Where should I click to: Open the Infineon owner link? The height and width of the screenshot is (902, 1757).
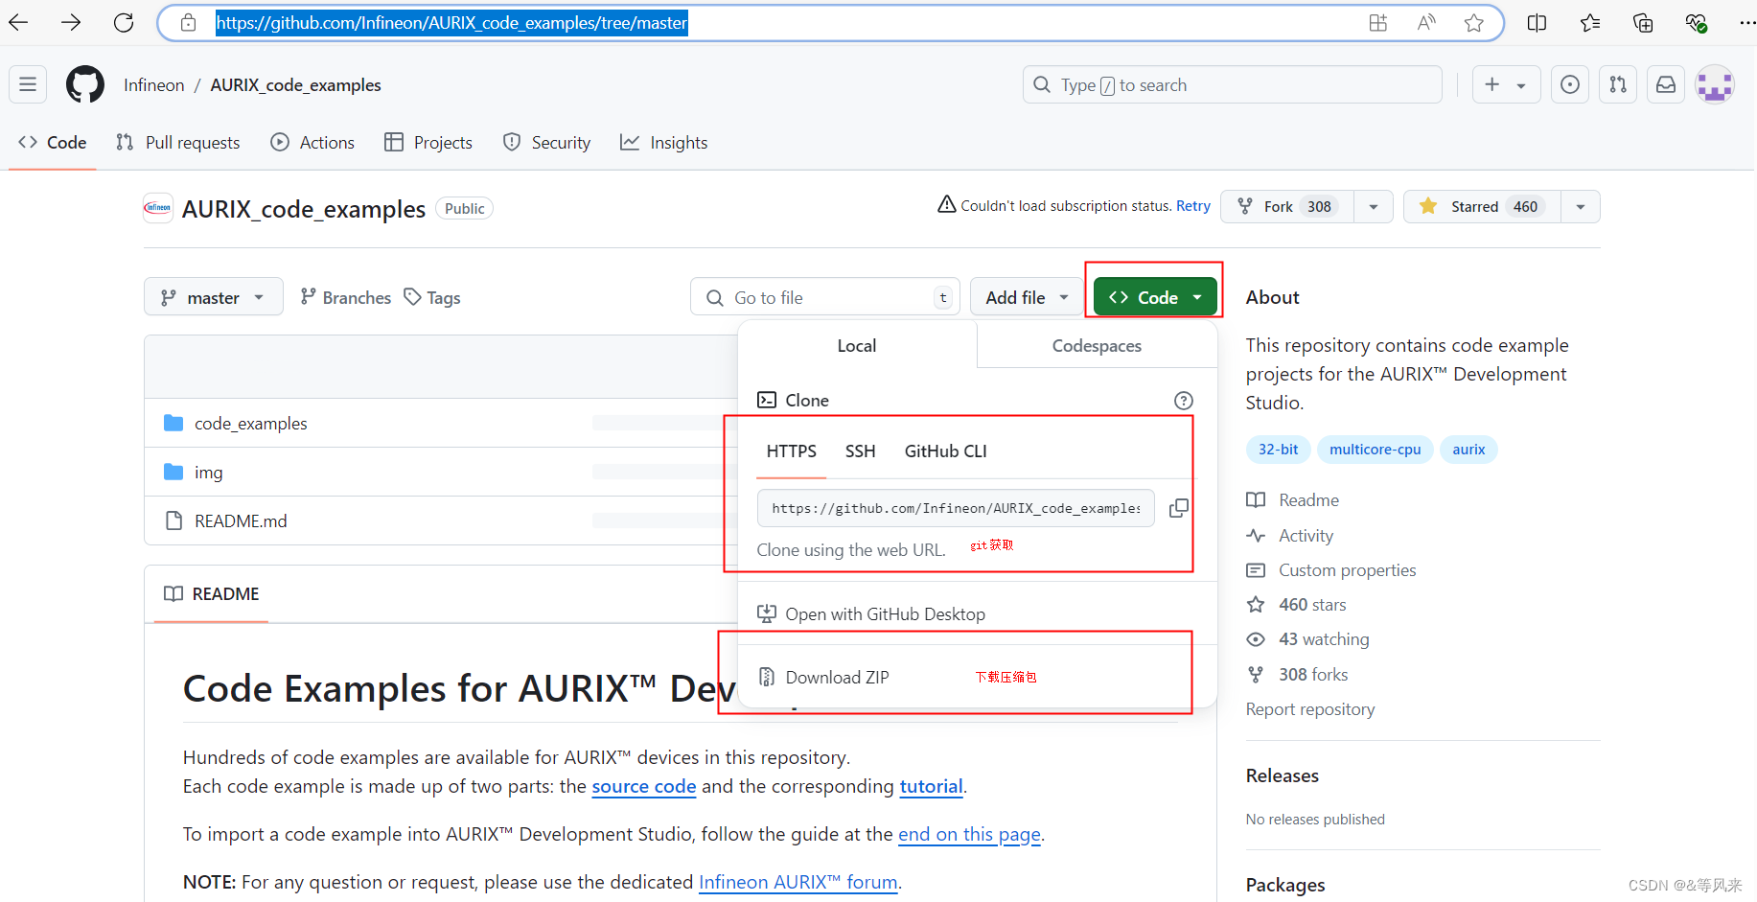point(153,85)
